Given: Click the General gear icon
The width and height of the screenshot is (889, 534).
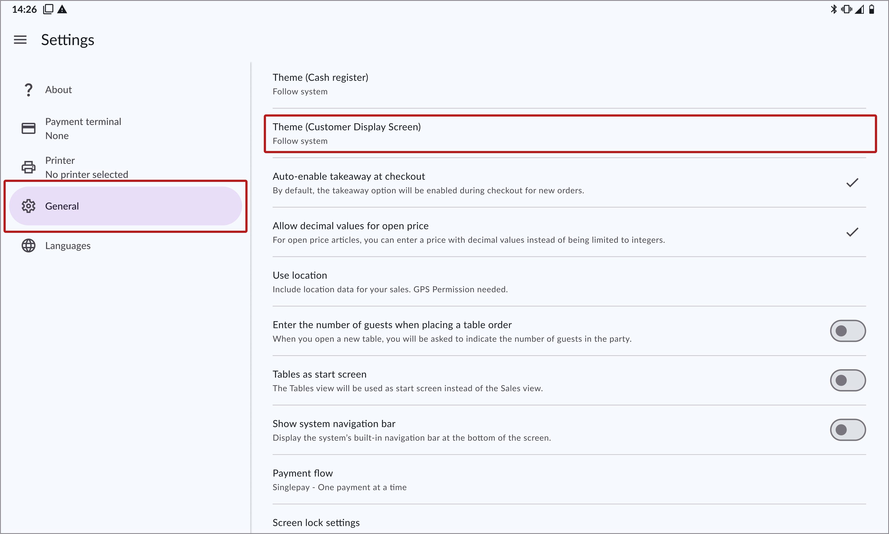Looking at the screenshot, I should pyautogui.click(x=28, y=206).
